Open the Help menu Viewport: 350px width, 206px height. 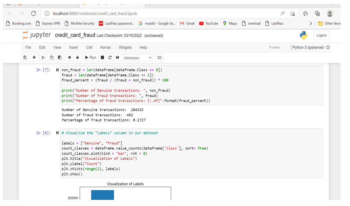tap(143, 47)
